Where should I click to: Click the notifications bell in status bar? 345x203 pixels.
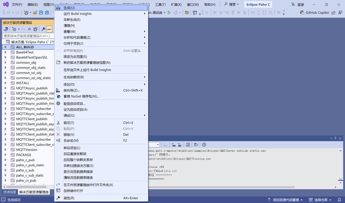tap(339, 200)
